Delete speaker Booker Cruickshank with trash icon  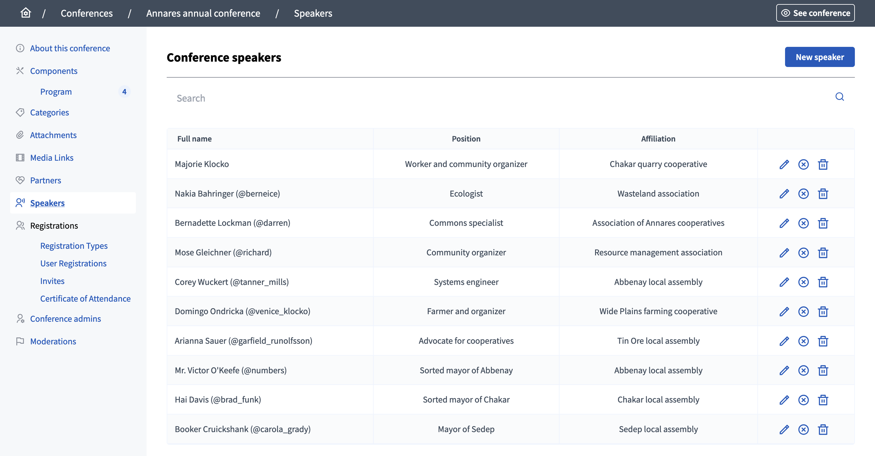823,430
